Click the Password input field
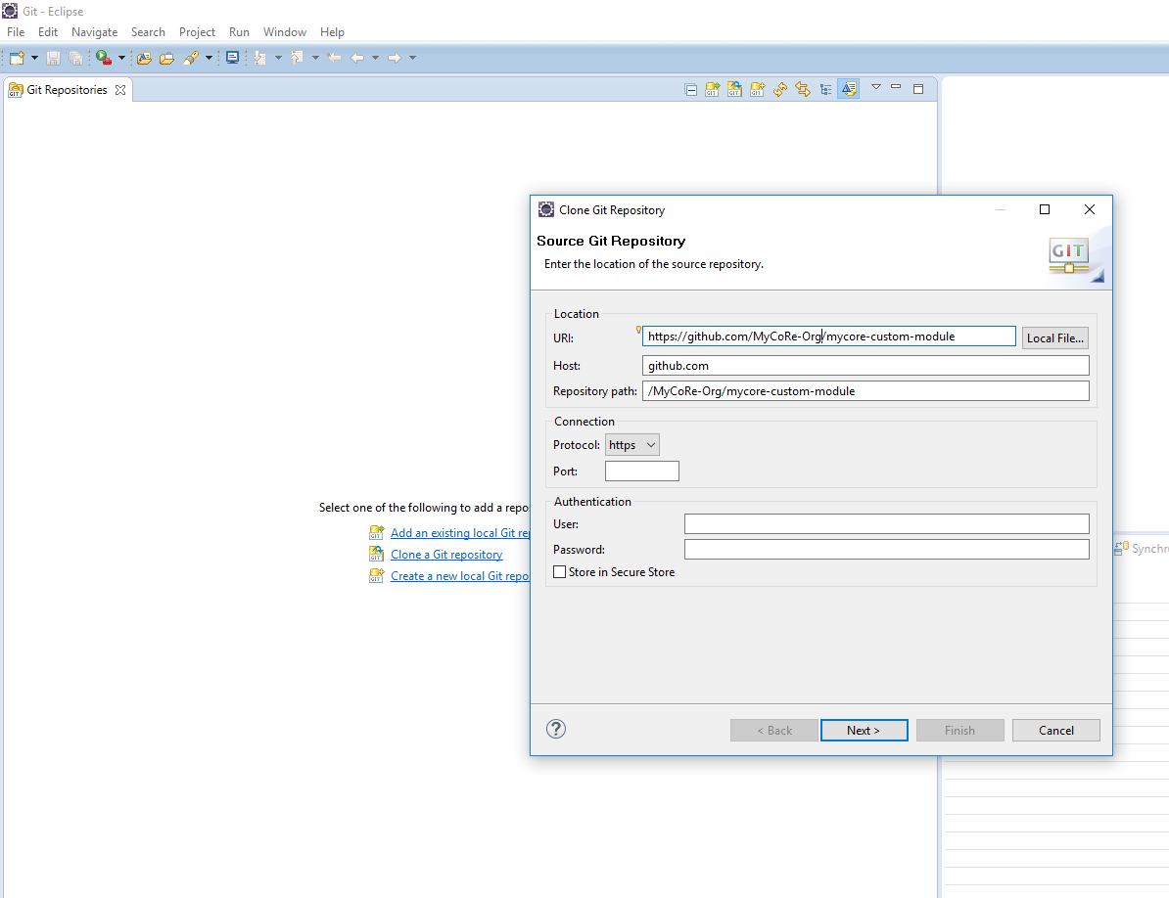 (x=886, y=550)
